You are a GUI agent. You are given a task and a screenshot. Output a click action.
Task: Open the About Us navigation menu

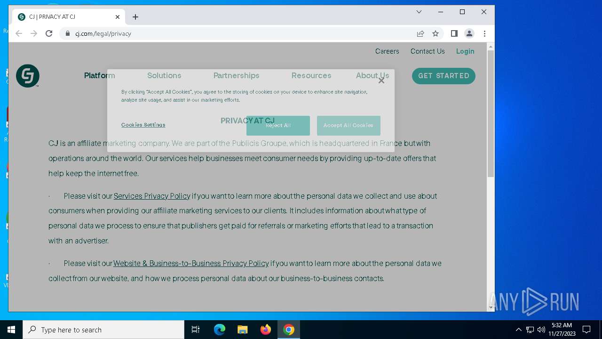pyautogui.click(x=372, y=75)
